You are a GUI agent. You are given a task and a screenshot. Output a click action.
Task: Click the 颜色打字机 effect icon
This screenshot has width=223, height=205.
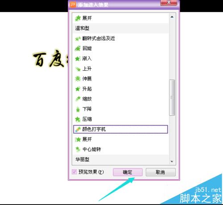point(78,130)
